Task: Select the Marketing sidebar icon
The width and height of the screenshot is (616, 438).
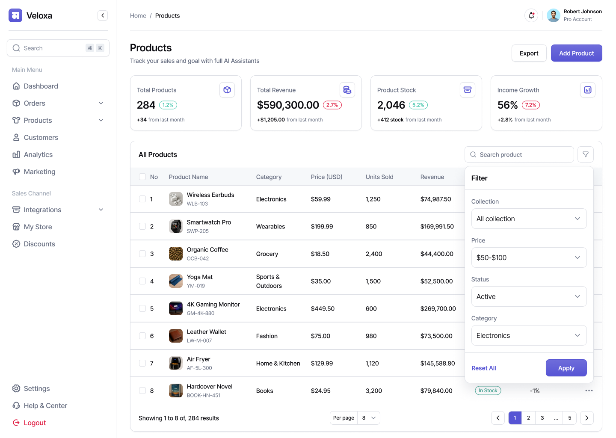Action: (16, 172)
